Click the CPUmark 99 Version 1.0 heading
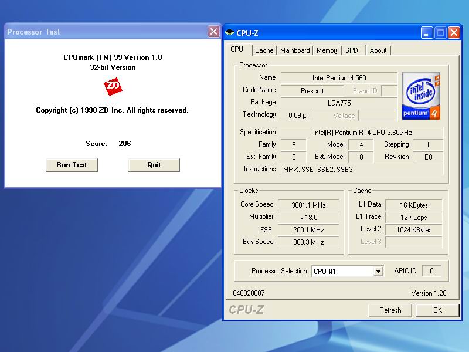Screen dimensions: 469x352 click(x=113, y=57)
